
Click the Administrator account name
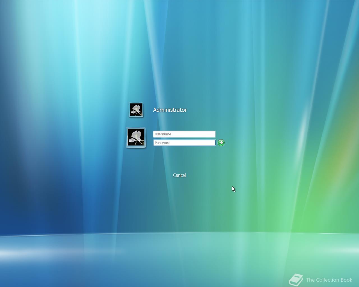pyautogui.click(x=170, y=110)
